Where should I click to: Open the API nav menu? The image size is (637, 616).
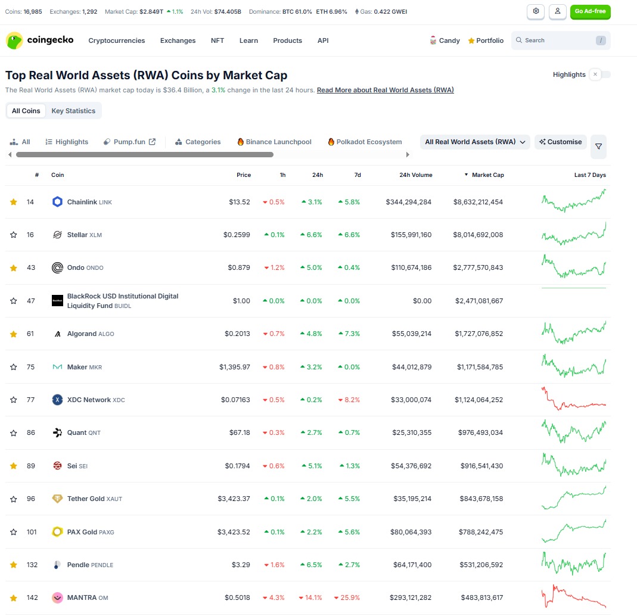click(x=323, y=41)
